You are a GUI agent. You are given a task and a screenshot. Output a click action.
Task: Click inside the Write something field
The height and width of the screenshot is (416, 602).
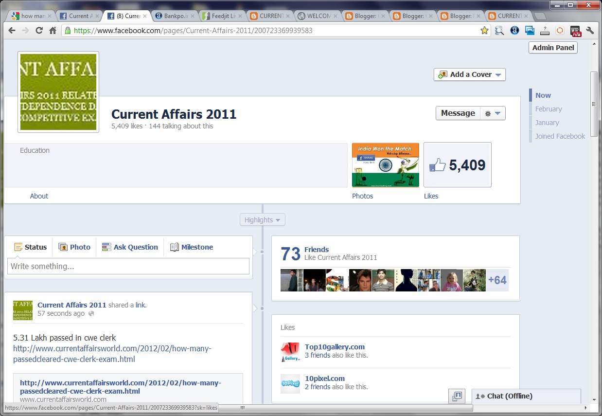(128, 266)
